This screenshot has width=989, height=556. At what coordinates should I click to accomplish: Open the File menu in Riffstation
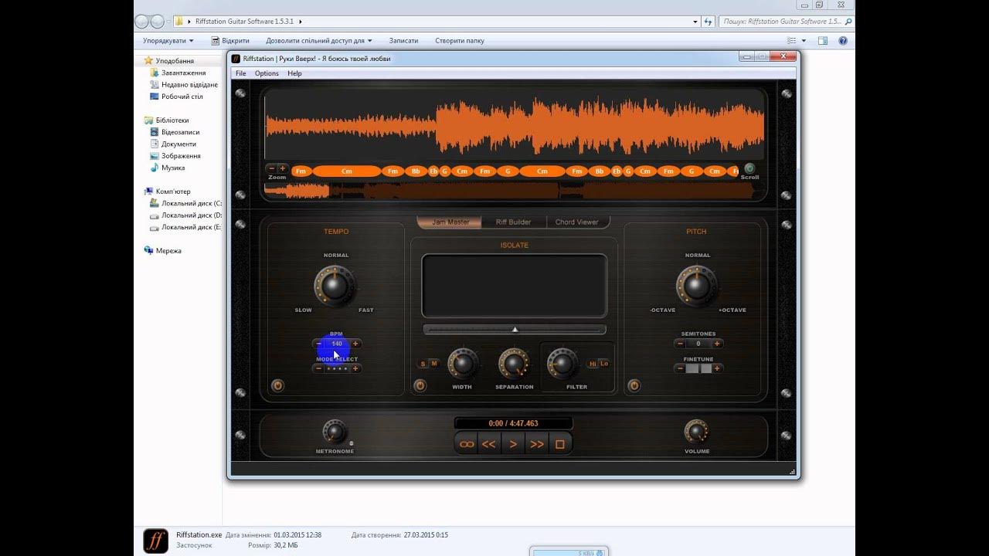tap(241, 73)
